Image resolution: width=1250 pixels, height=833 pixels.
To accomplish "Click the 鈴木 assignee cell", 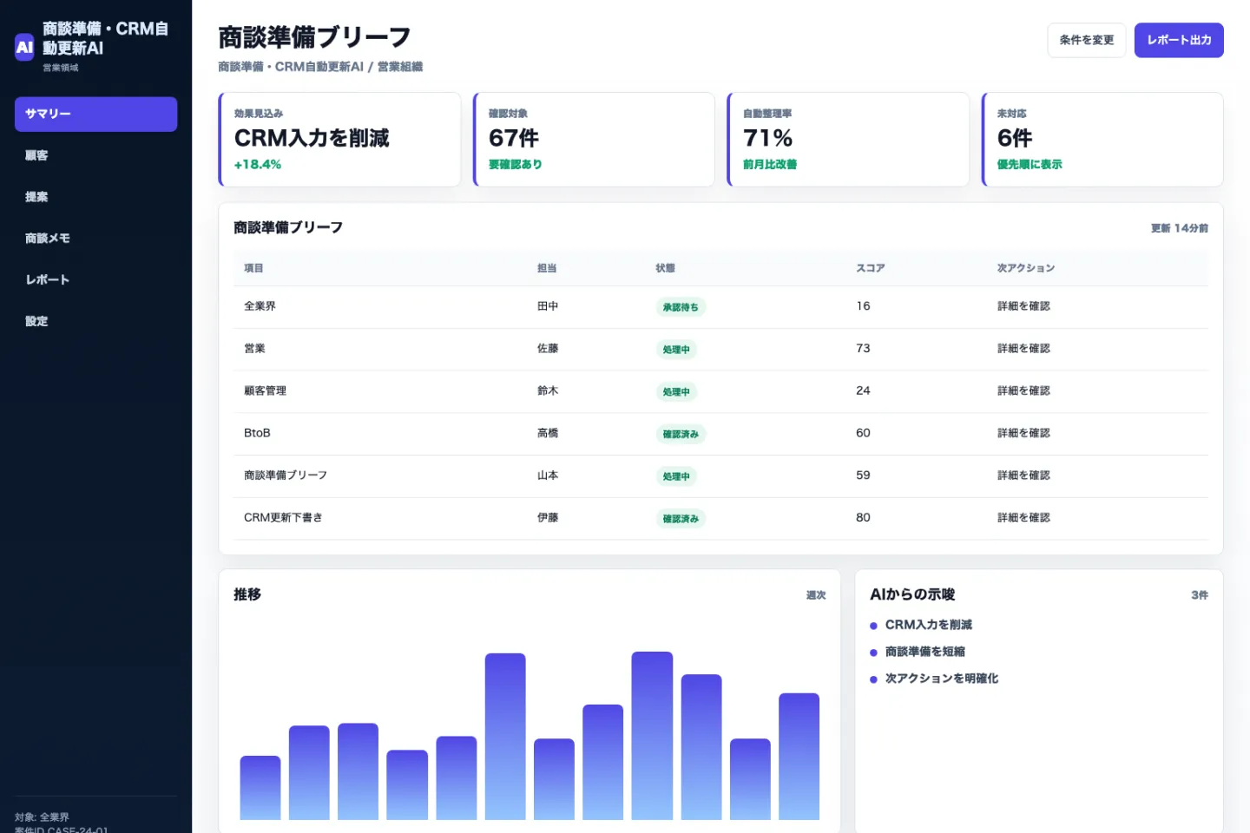I will (548, 391).
